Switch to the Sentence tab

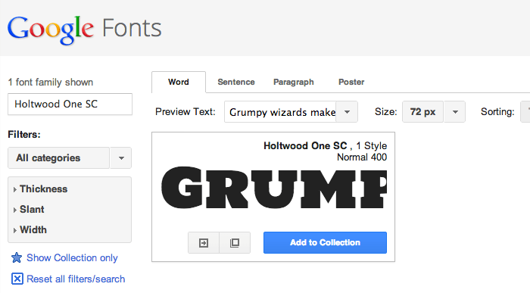pyautogui.click(x=236, y=82)
